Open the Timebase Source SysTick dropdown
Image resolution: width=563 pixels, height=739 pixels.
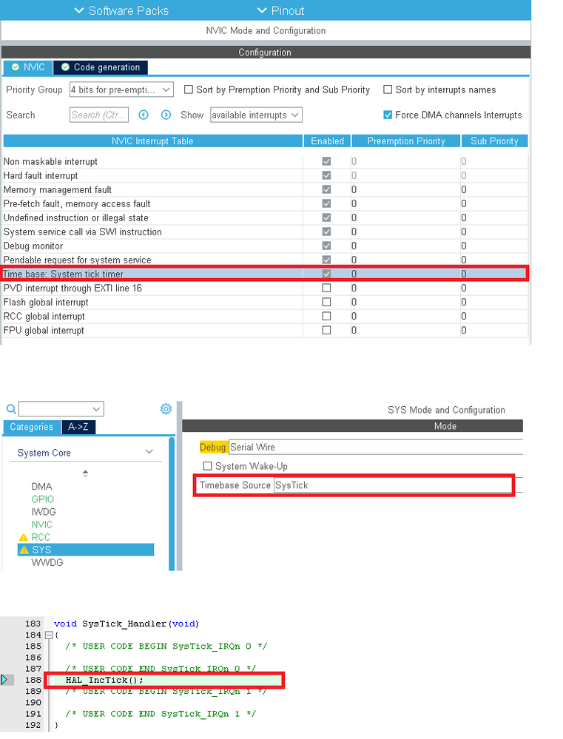(x=393, y=485)
